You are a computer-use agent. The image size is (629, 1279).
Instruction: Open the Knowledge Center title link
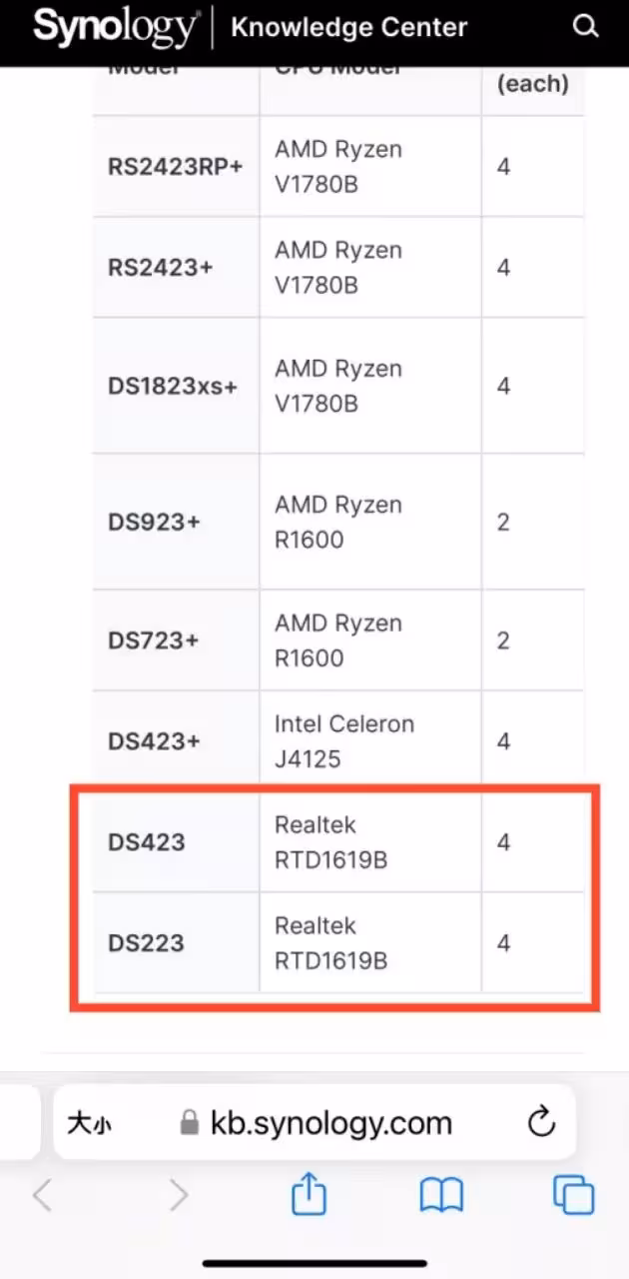(x=349, y=27)
